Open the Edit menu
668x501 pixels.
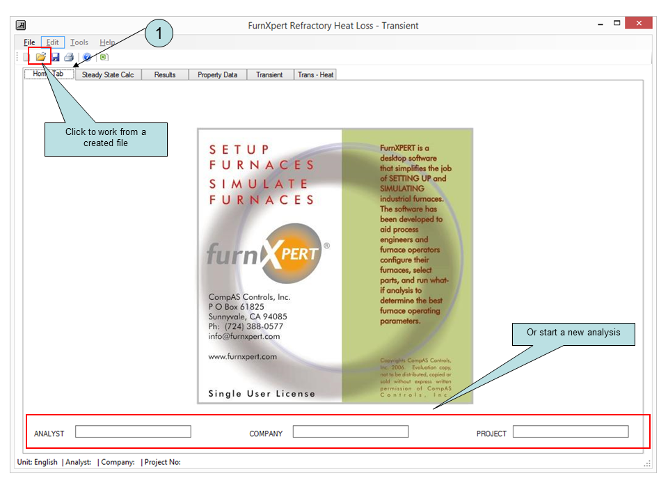click(x=53, y=42)
